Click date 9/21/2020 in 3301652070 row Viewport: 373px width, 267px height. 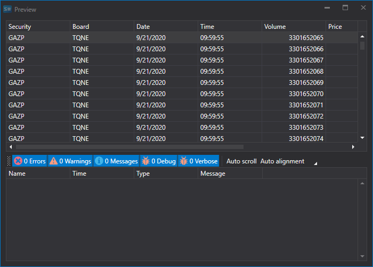(151, 93)
